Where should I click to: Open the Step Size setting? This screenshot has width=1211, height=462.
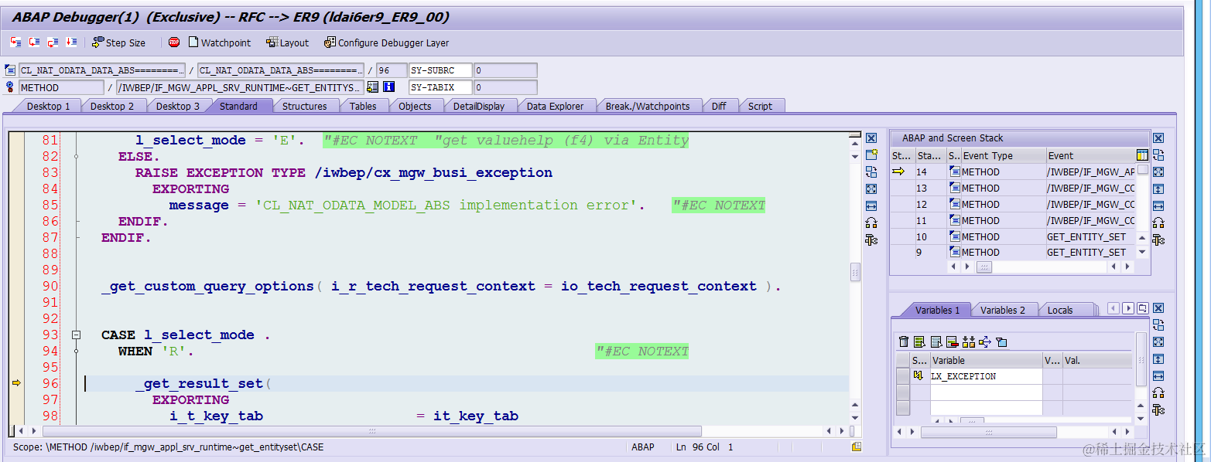(x=118, y=43)
